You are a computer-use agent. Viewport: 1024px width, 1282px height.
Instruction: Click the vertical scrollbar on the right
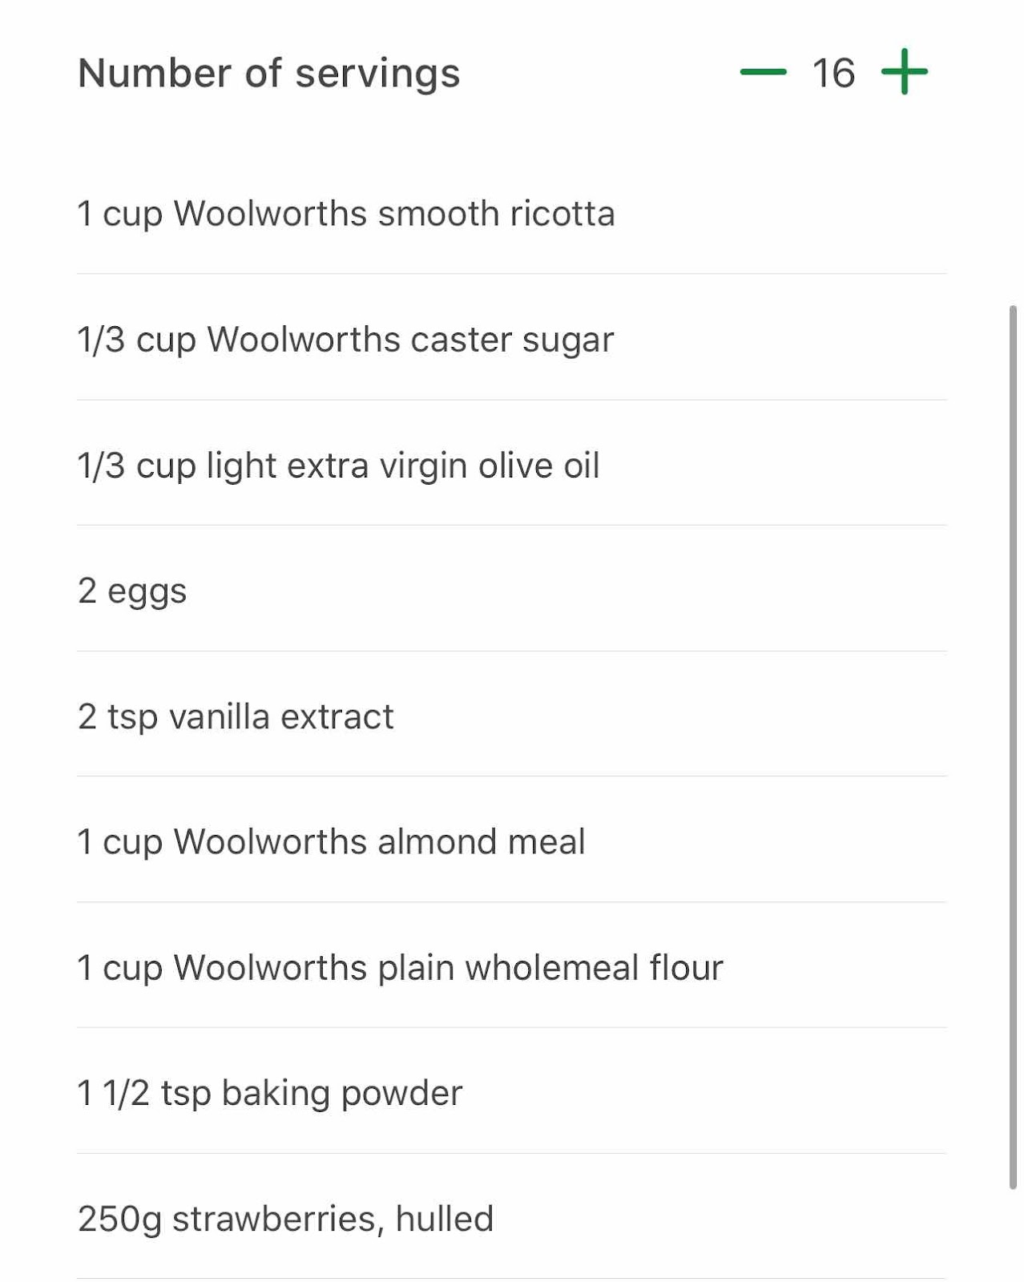pos(1013,747)
